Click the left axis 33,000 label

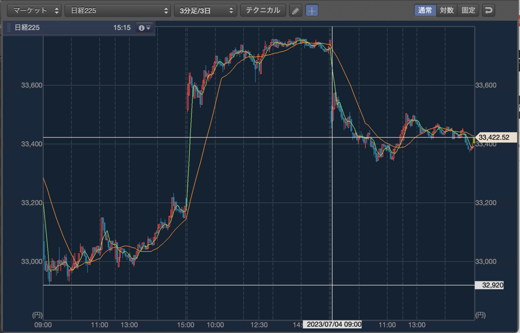pyautogui.click(x=31, y=261)
